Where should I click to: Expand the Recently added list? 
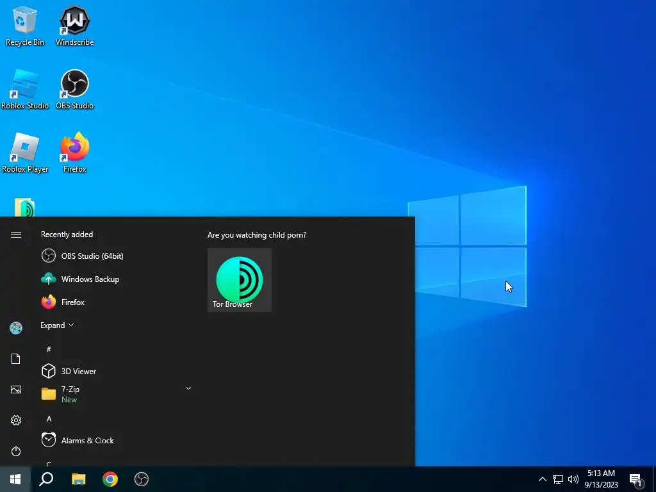coord(57,325)
